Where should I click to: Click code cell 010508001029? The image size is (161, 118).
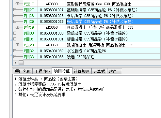coord(52,22)
